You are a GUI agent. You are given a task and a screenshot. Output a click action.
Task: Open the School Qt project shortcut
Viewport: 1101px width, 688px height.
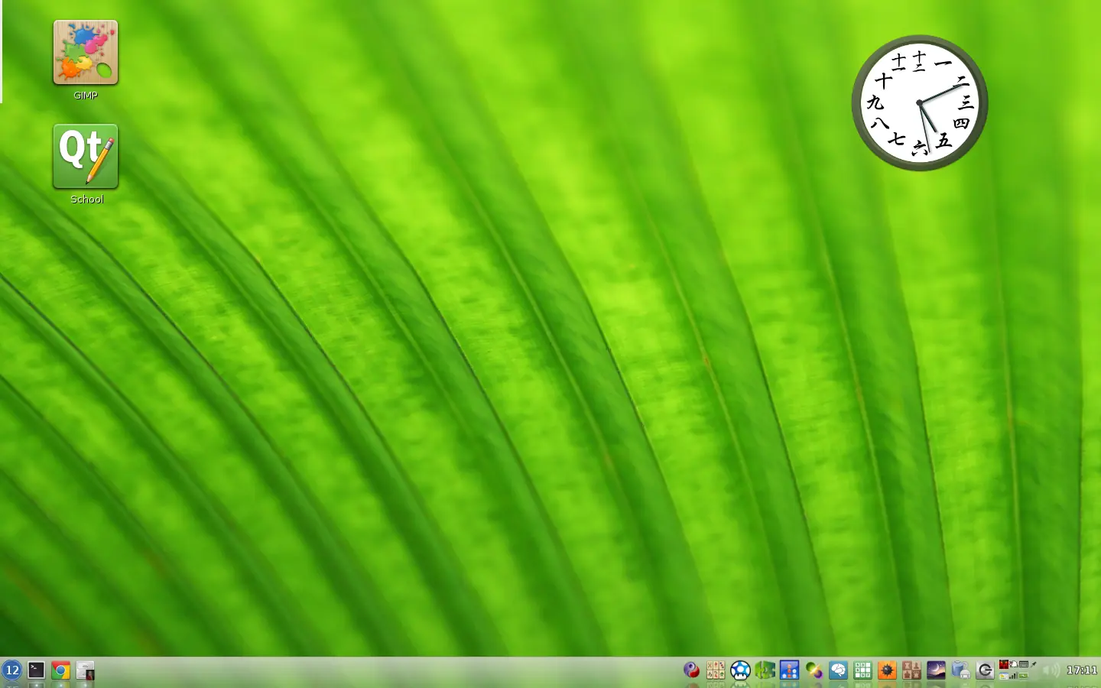[85, 157]
